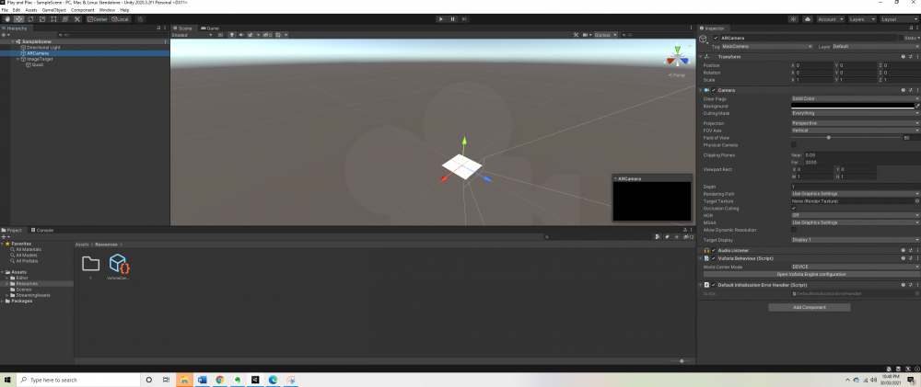Switch to the Console tab
The image size is (921, 387).
pos(42,230)
